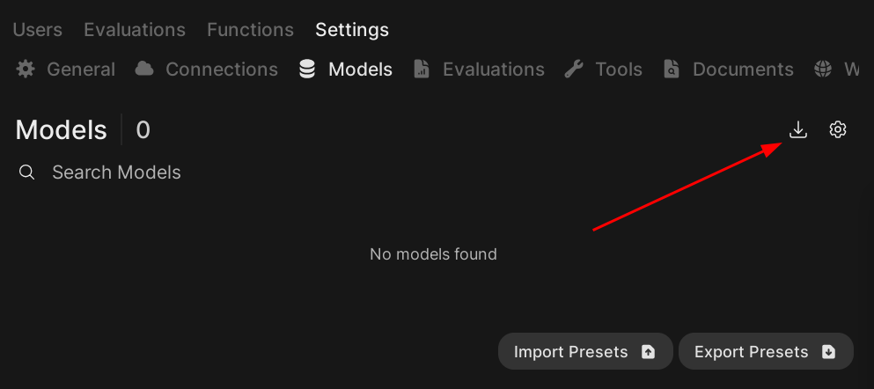The height and width of the screenshot is (389, 874).
Task: Click the file icon beside Documents
Action: pos(672,69)
